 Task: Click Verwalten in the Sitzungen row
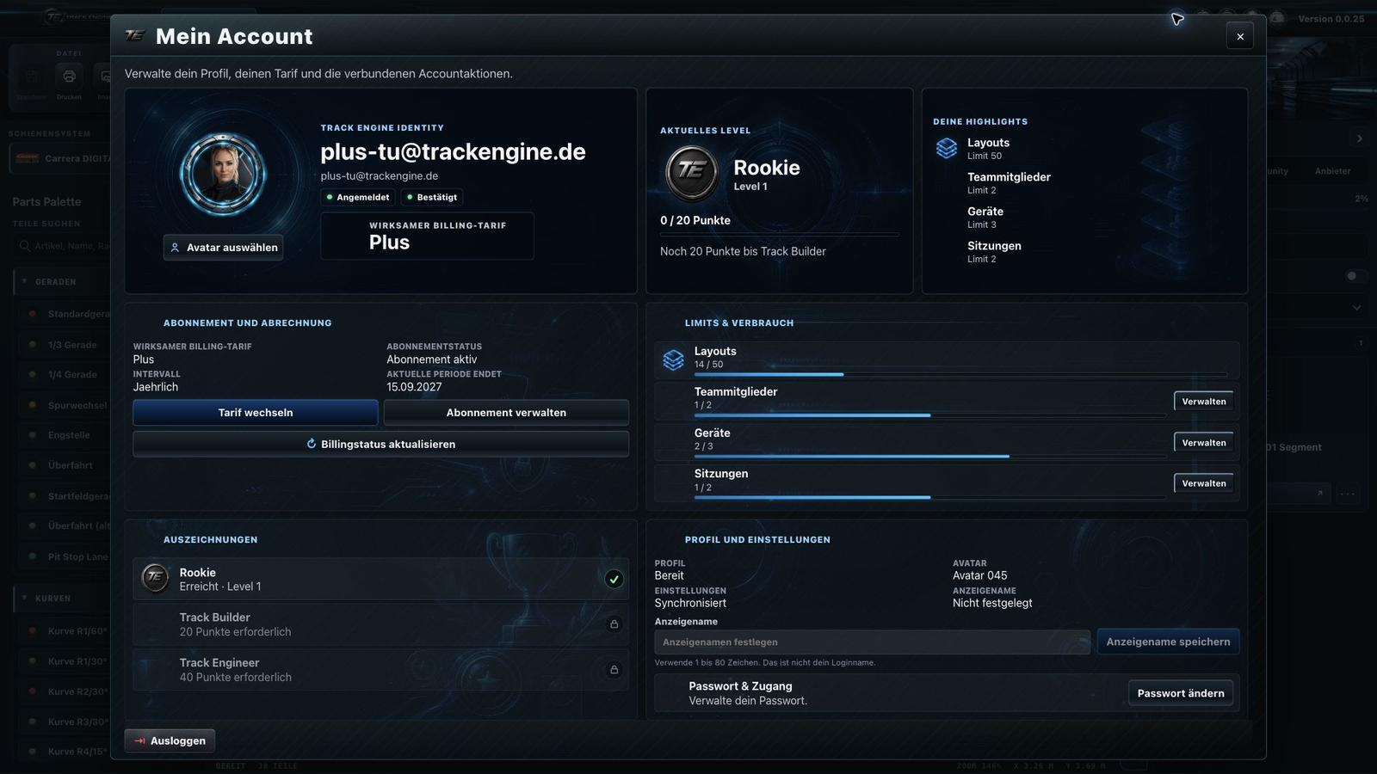click(x=1203, y=483)
